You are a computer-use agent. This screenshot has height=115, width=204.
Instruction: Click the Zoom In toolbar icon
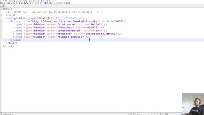30,3
